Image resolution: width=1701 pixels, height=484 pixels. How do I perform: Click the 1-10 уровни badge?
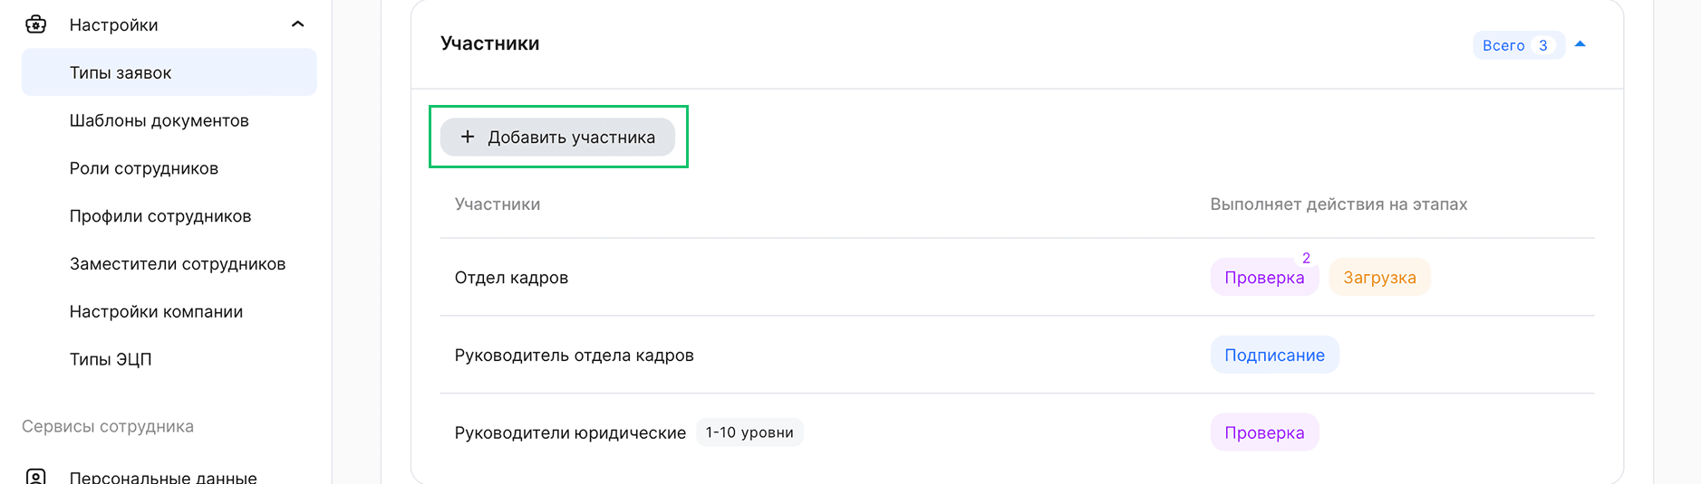click(x=749, y=432)
